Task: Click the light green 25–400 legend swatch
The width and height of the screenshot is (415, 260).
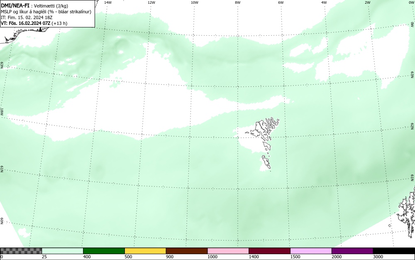Action: [x=63, y=251]
